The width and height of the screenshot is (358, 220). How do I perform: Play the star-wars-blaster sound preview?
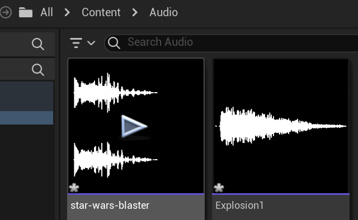[x=134, y=126]
